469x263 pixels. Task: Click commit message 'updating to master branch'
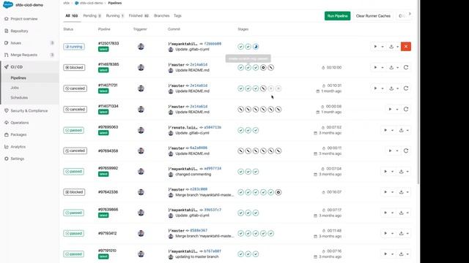pyautogui.click(x=197, y=256)
